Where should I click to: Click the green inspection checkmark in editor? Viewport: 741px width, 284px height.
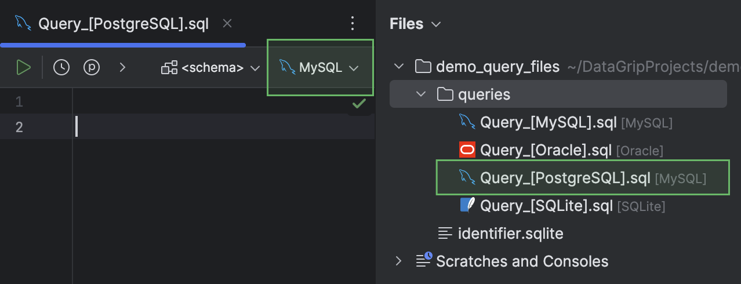(359, 103)
